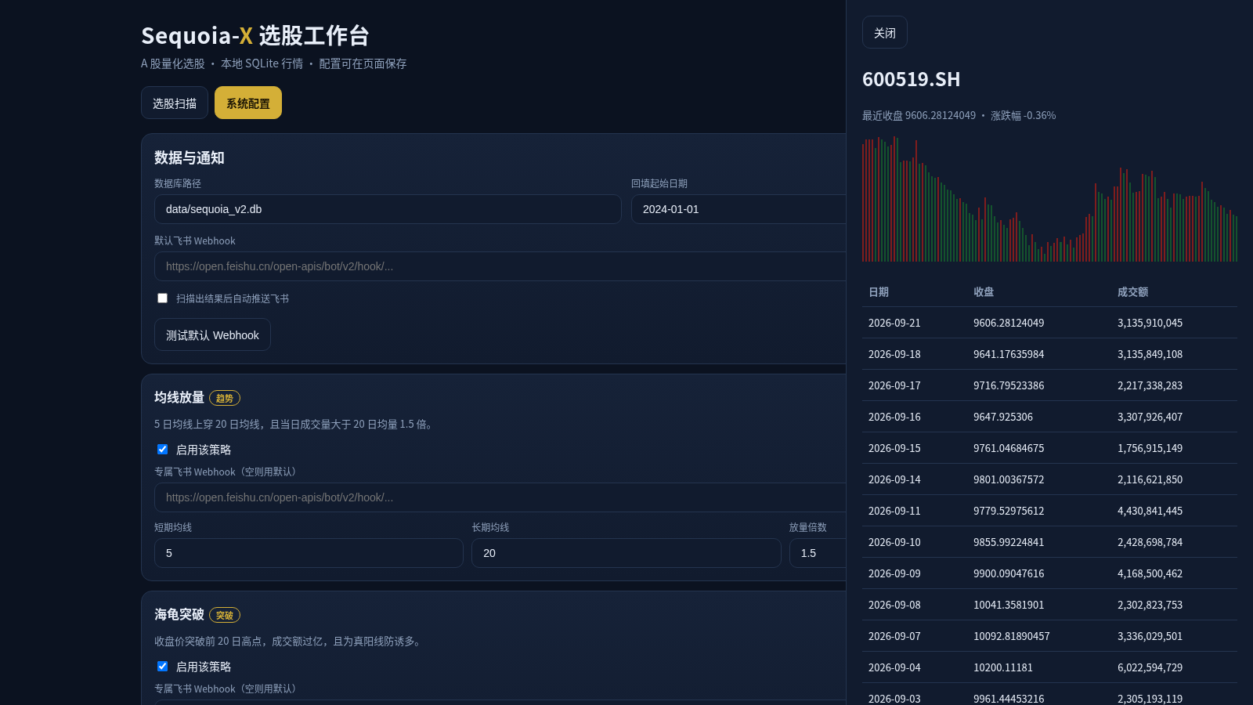Click the 放量倍数 input with value 1.5

[818, 553]
